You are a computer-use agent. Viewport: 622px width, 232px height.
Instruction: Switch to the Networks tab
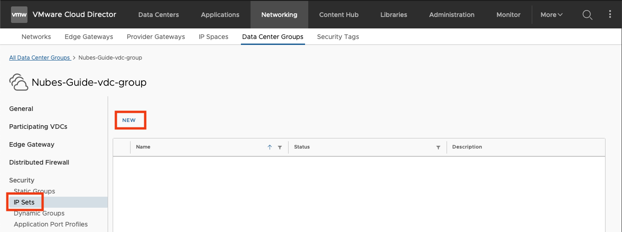36,37
